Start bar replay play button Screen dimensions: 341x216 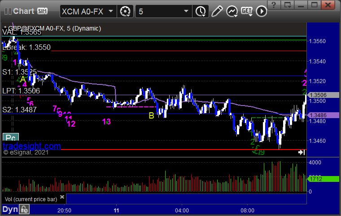click(x=261, y=11)
